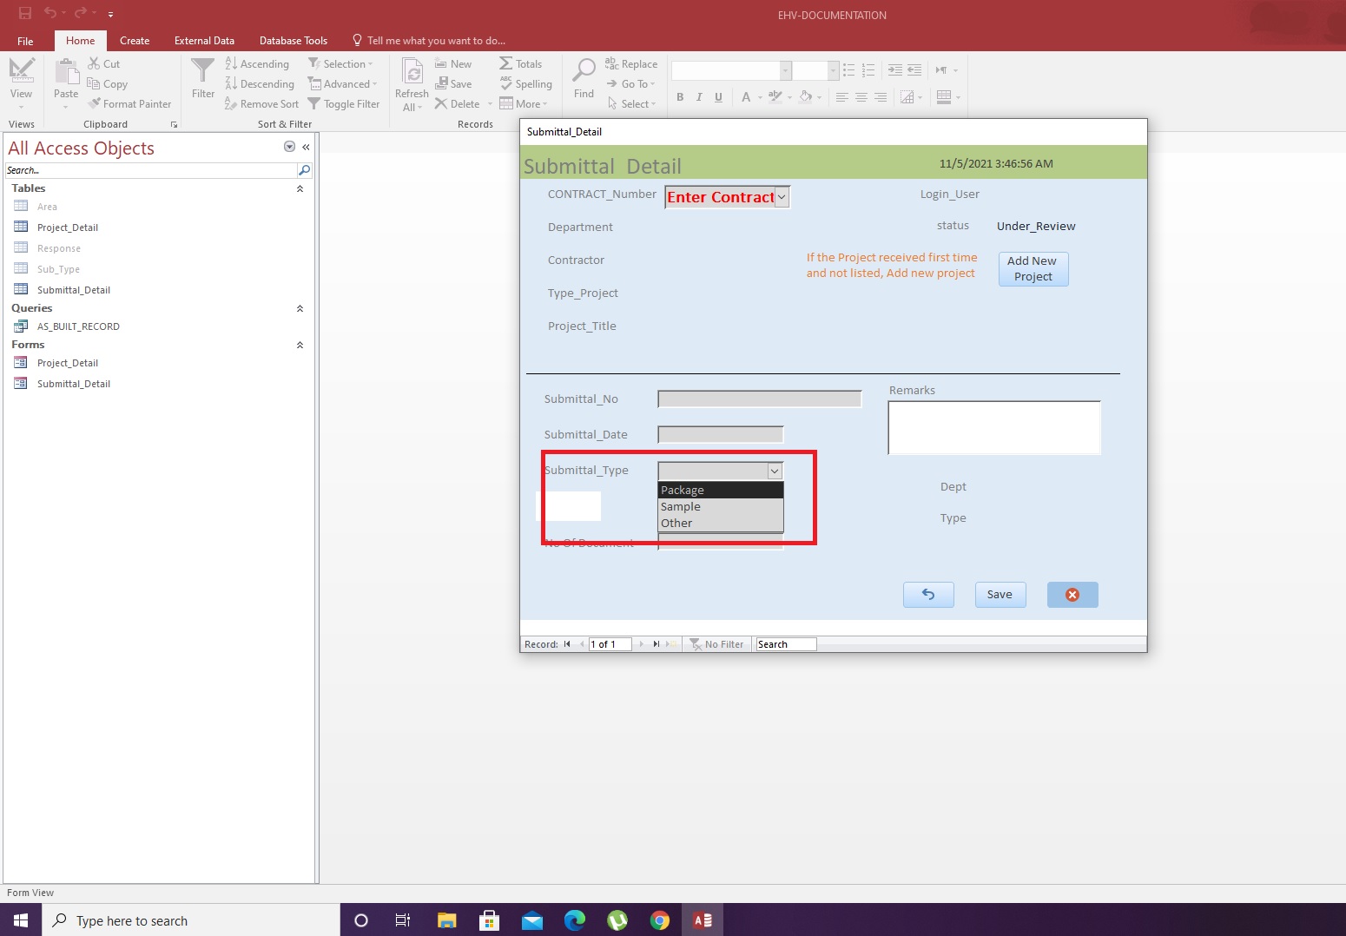Select Sample from Submittal_Type list
This screenshot has width=1346, height=936.
(x=681, y=507)
